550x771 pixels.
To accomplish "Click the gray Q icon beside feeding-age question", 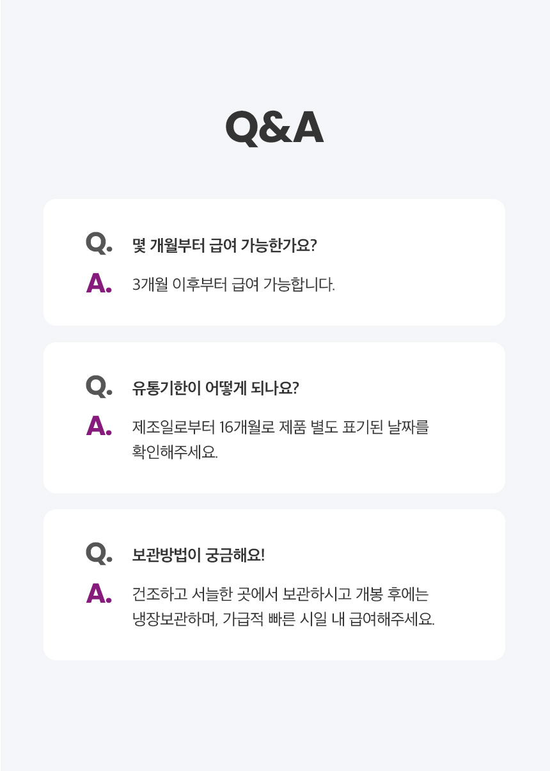I will (98, 243).
